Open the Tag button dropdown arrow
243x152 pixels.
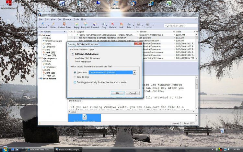tap(107, 26)
